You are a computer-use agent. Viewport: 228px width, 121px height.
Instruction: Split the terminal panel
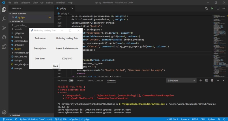tap(207, 80)
